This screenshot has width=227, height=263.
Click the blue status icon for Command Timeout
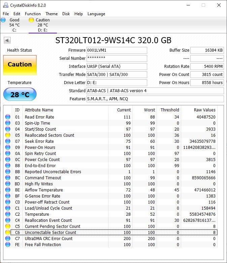[8, 178]
